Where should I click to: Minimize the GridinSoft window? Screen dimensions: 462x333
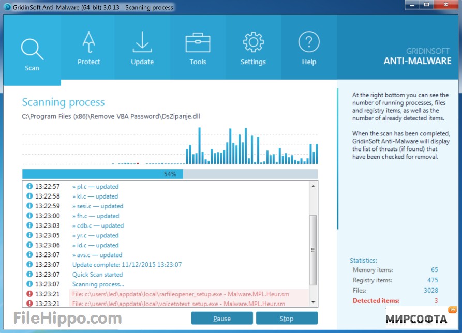[412, 5]
